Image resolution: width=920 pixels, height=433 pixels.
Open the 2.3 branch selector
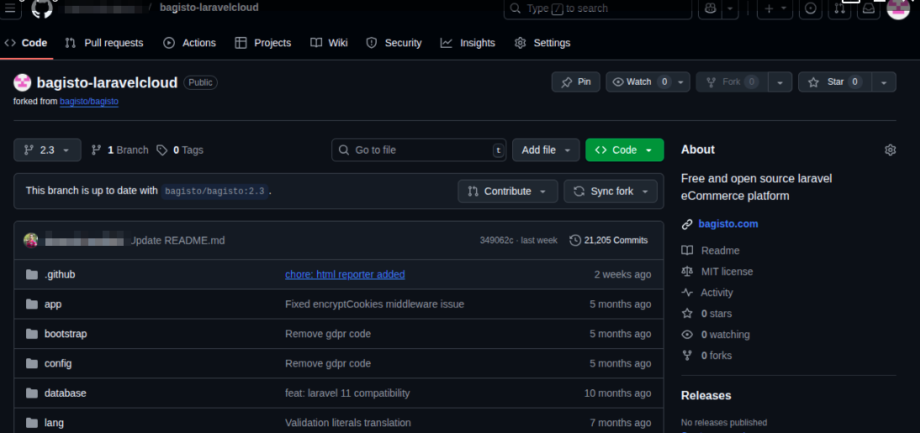47,150
